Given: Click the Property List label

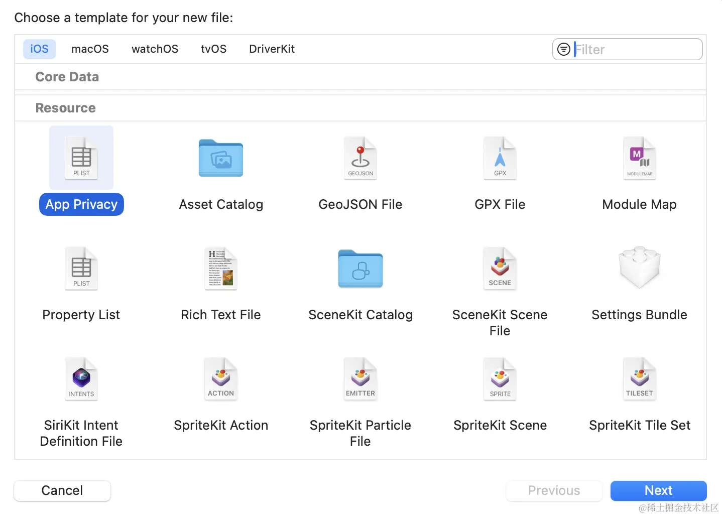Looking at the screenshot, I should pyautogui.click(x=81, y=315).
